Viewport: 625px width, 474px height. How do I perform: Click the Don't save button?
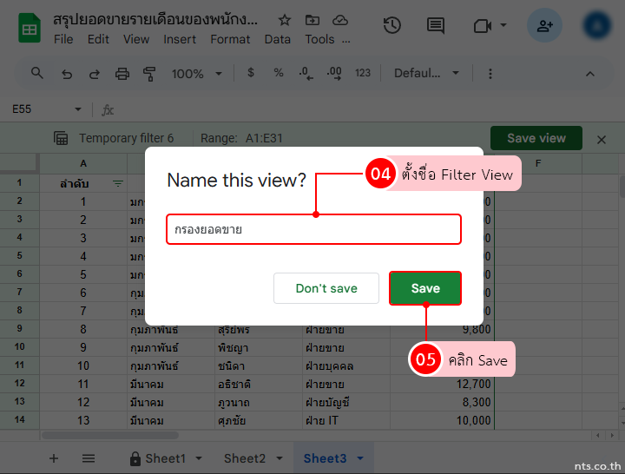[326, 288]
